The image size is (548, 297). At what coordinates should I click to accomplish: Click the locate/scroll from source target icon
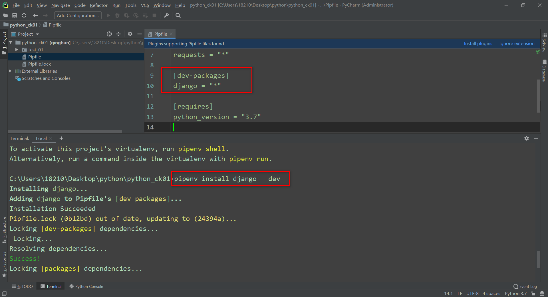click(x=109, y=34)
